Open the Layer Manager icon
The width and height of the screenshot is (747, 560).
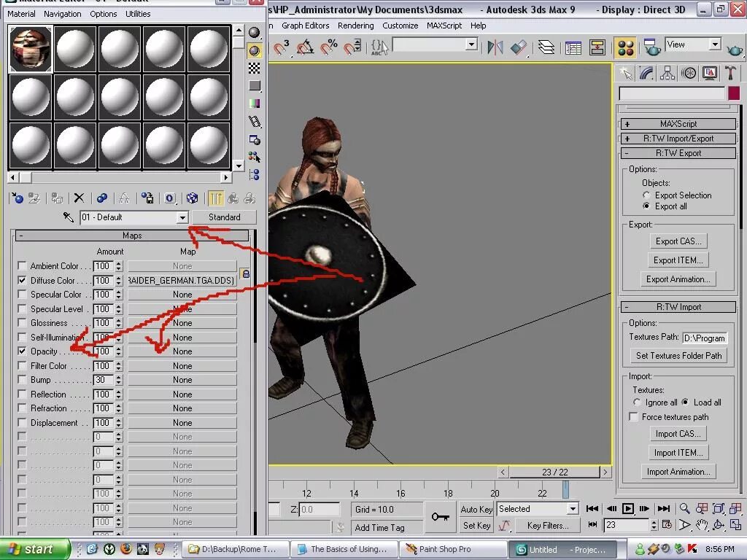pos(546,47)
